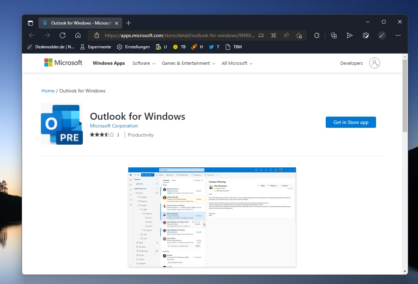The width and height of the screenshot is (418, 284).
Task: Open Edge Settings and more menu
Action: 398,35
